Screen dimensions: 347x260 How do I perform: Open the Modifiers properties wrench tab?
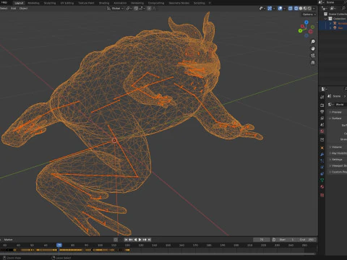[x=322, y=155]
